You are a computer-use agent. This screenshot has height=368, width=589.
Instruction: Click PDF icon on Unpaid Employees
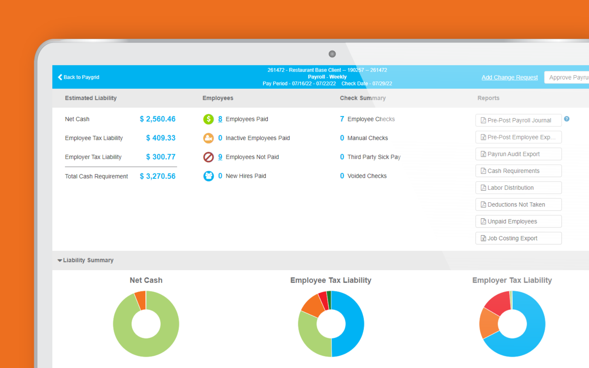483,222
